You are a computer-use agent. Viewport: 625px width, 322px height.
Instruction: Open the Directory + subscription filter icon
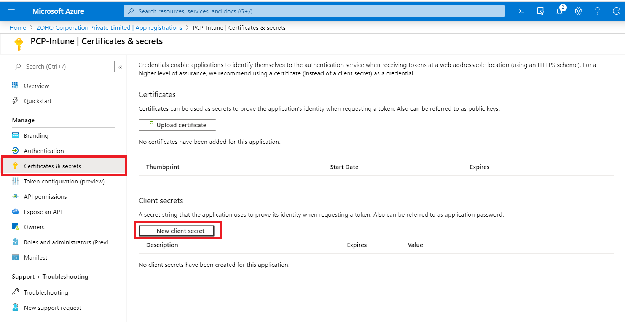coord(540,11)
